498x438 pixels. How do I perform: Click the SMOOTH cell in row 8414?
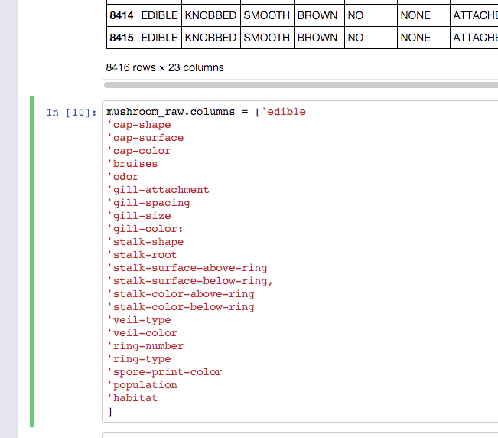pos(267,15)
